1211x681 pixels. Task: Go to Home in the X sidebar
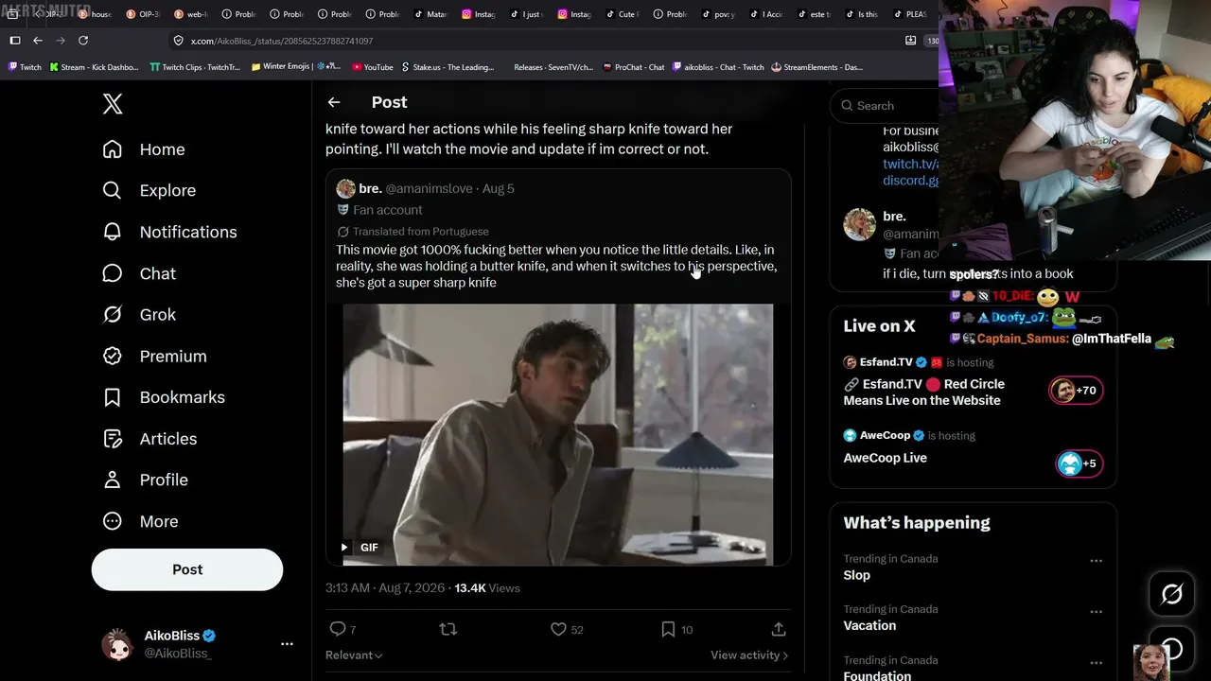[x=144, y=149]
